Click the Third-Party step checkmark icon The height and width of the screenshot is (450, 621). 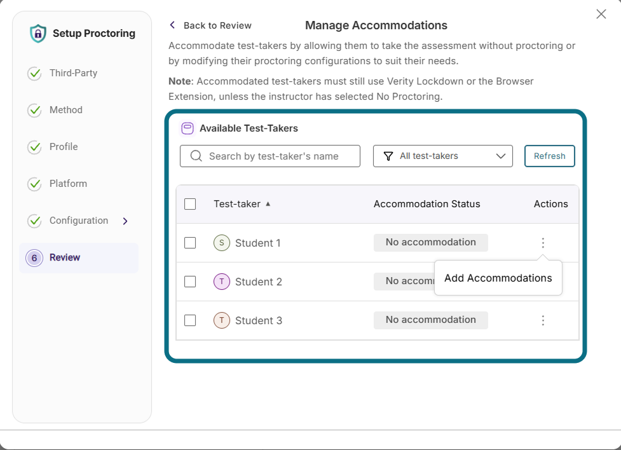[x=34, y=73]
